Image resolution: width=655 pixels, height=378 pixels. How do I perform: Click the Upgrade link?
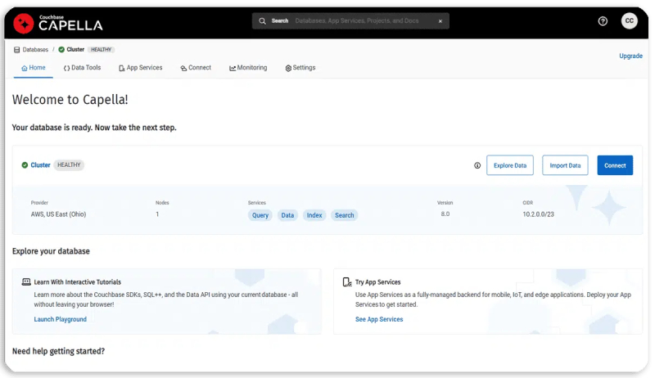630,56
